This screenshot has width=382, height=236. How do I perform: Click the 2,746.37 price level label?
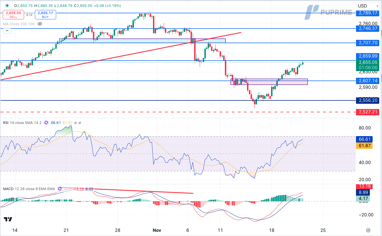click(x=368, y=28)
